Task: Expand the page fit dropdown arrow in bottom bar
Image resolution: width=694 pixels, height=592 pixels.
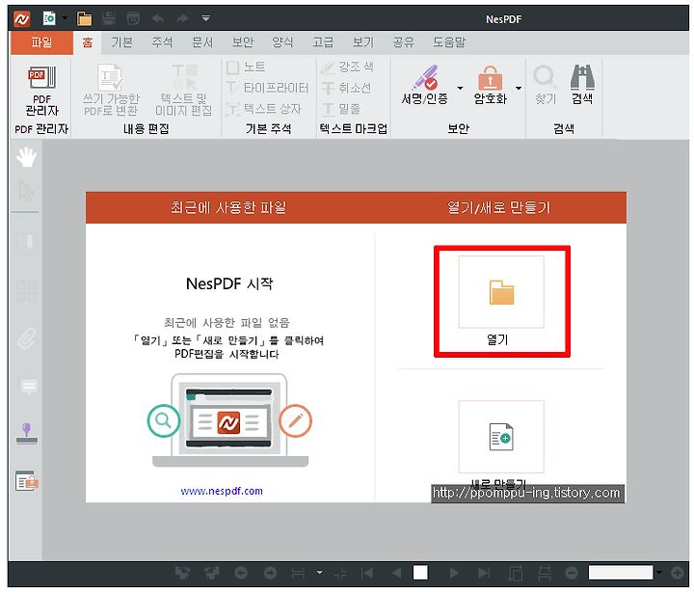Action: click(320, 573)
